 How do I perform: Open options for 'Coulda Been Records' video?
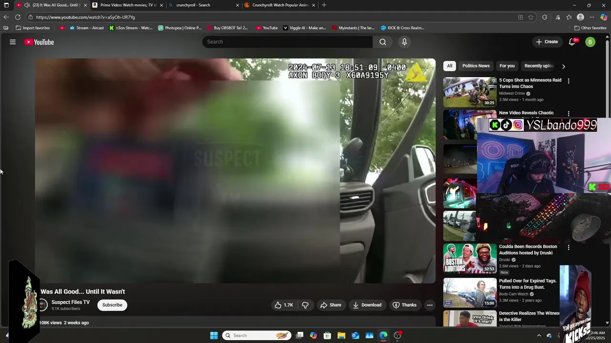click(569, 248)
